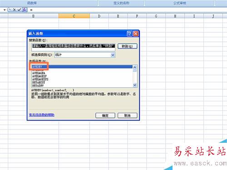Select highlighted column C header

74,16
